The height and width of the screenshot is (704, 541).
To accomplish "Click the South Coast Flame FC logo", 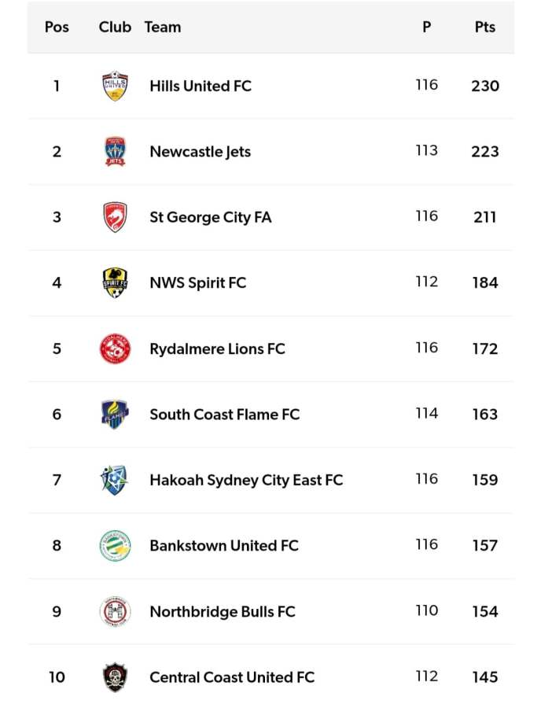I will coord(116,414).
